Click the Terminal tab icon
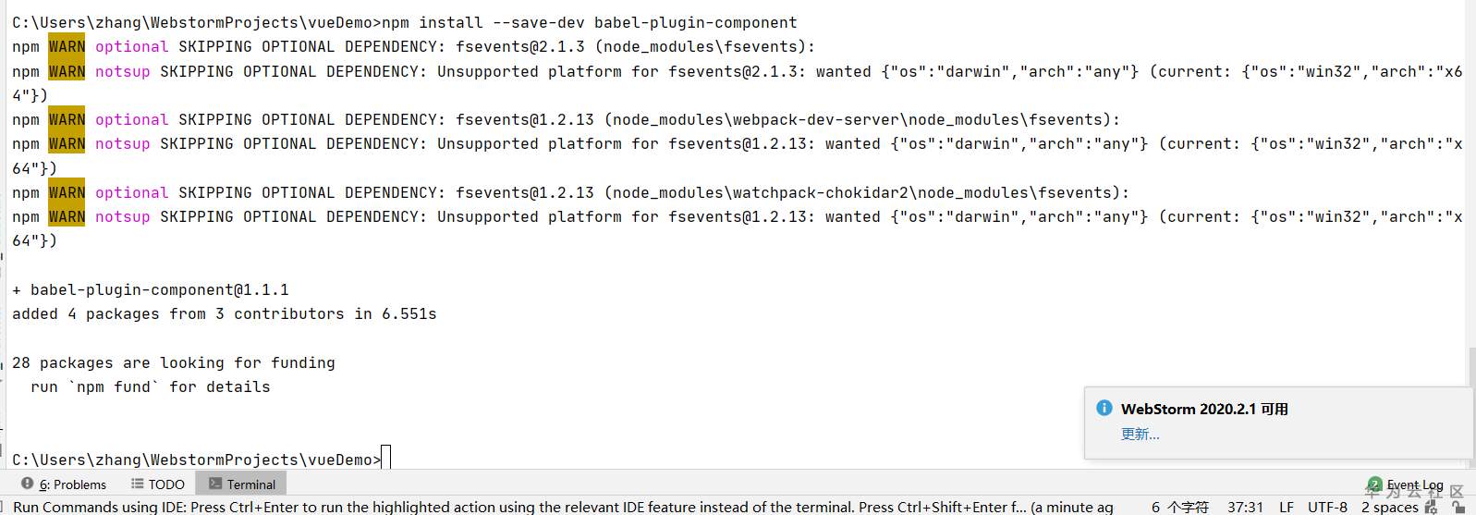 point(215,484)
